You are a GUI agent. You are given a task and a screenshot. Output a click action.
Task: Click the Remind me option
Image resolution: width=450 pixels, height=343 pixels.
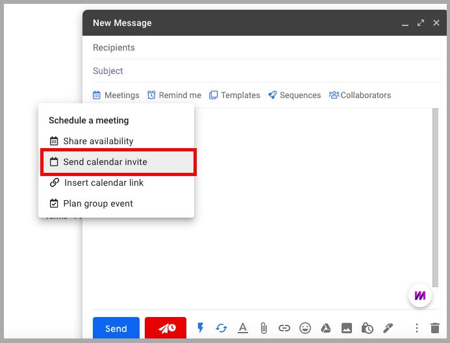click(x=174, y=95)
